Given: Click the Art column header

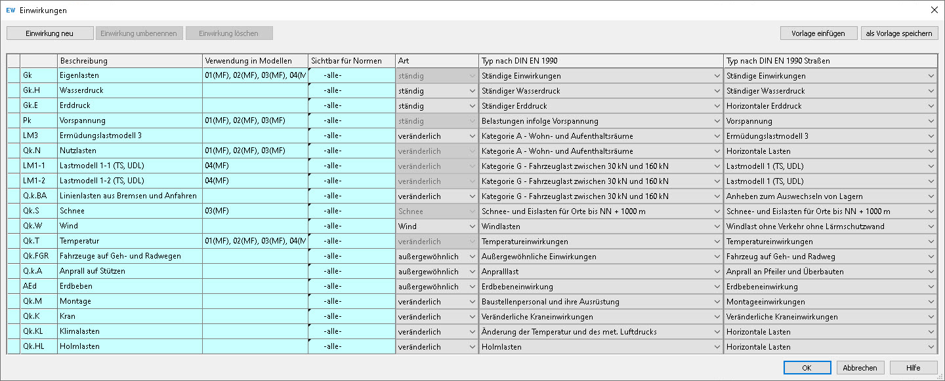Looking at the screenshot, I should (436, 61).
